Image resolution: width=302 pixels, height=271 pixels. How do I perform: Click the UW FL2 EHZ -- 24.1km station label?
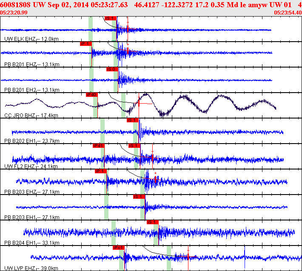[31, 167]
